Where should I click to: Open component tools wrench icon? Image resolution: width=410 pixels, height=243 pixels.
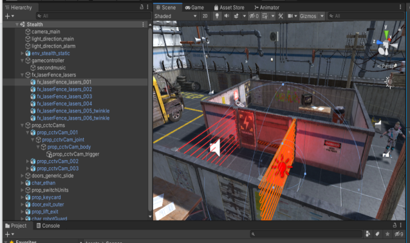(281, 16)
